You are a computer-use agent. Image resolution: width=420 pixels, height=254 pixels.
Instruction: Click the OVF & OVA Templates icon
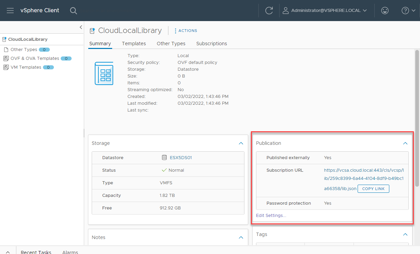pyautogui.click(x=6, y=58)
